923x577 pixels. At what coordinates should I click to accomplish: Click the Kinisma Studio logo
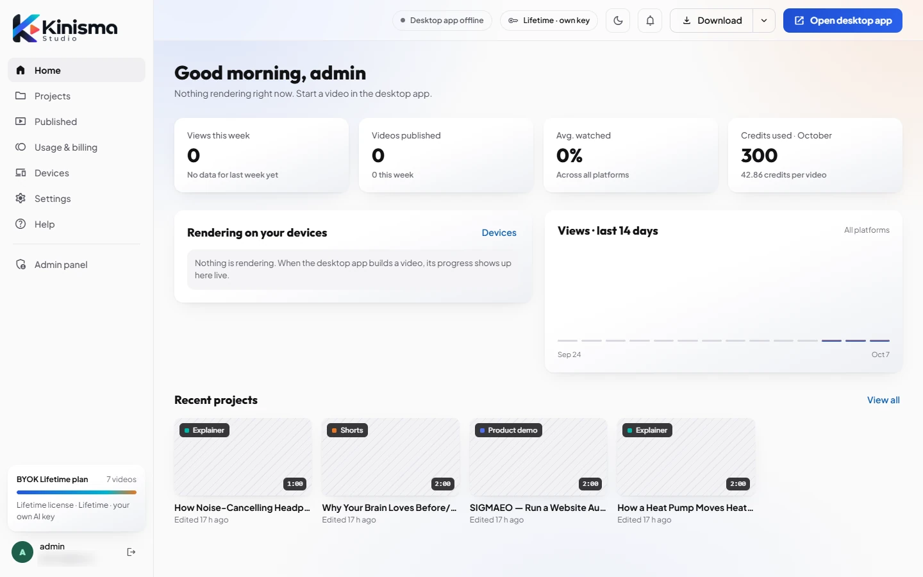point(65,28)
